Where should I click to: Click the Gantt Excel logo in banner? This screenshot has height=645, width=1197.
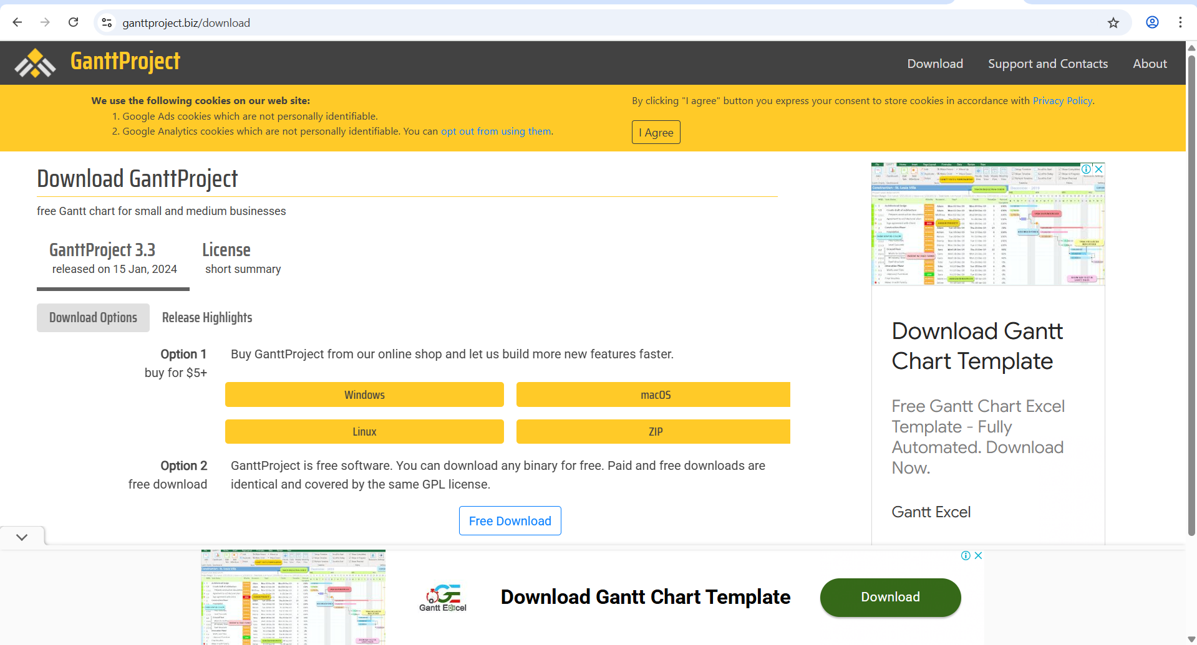point(443,598)
